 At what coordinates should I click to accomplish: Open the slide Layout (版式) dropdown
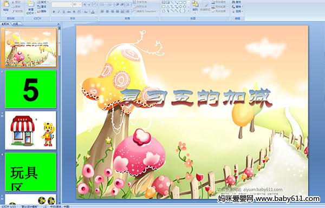(42, 2)
